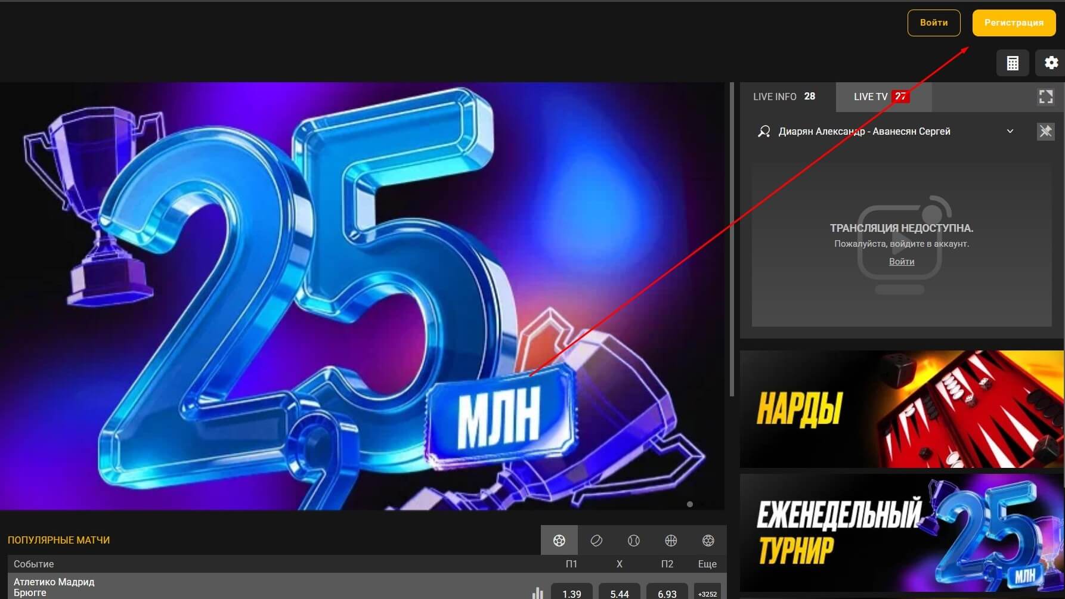
Task: Click the Войти button in header
Action: 934,23
